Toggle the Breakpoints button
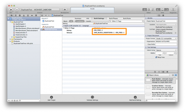 click(x=65, y=10)
